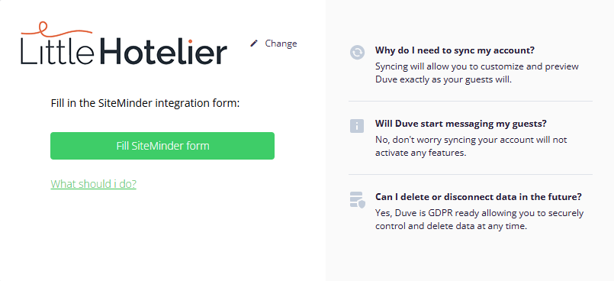Click the divider line above GDPR question
Viewport: 614px width, 281px height.
point(471,174)
